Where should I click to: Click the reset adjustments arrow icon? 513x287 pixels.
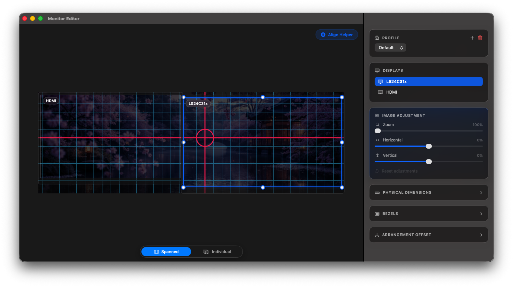tap(377, 171)
